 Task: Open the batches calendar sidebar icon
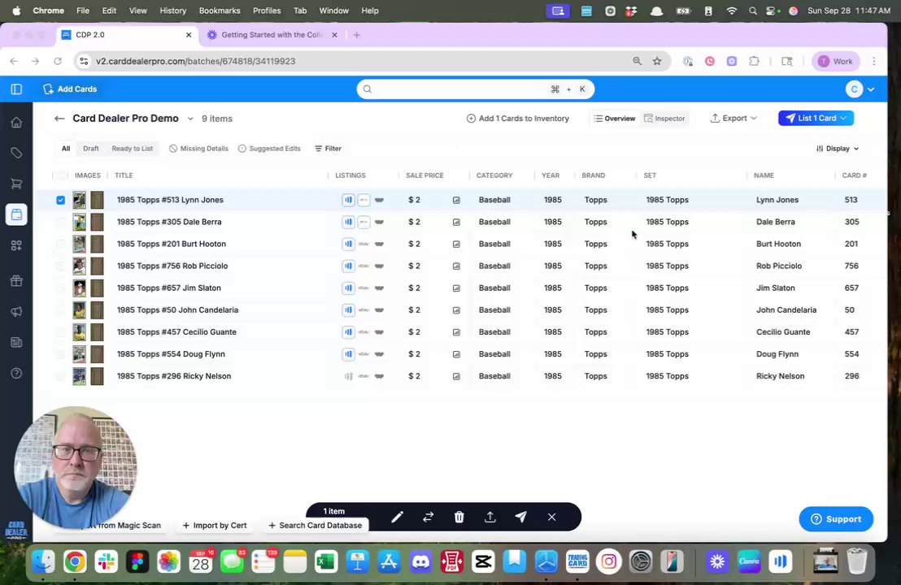(x=16, y=214)
